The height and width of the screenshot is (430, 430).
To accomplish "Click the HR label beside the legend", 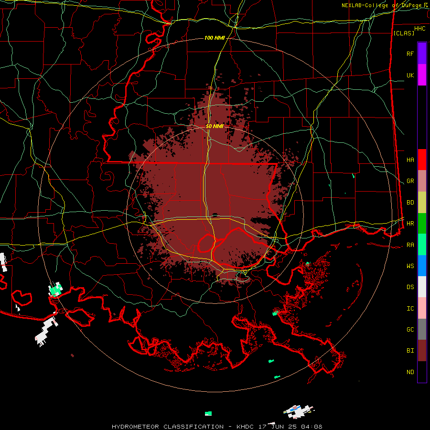I will [x=410, y=224].
